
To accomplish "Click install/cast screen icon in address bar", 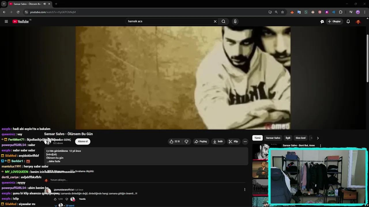I will [270, 12].
